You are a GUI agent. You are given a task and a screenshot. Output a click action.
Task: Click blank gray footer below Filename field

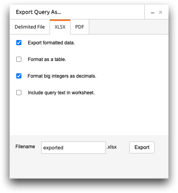[x=89, y=166]
